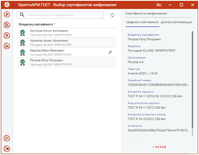Open Сведения о сертификате tab
This screenshot has height=155, width=199.
[x=143, y=22]
